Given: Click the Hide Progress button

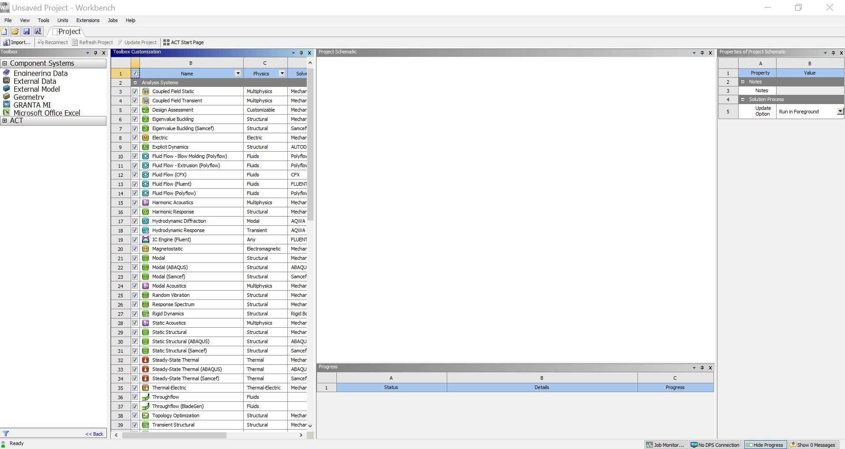Looking at the screenshot, I should coord(766,445).
